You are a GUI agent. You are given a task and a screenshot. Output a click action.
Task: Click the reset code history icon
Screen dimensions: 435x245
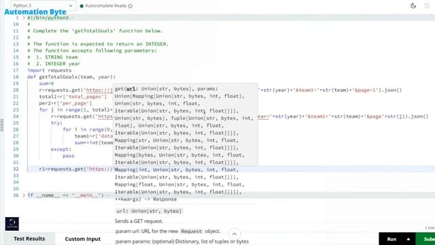click(427, 5)
